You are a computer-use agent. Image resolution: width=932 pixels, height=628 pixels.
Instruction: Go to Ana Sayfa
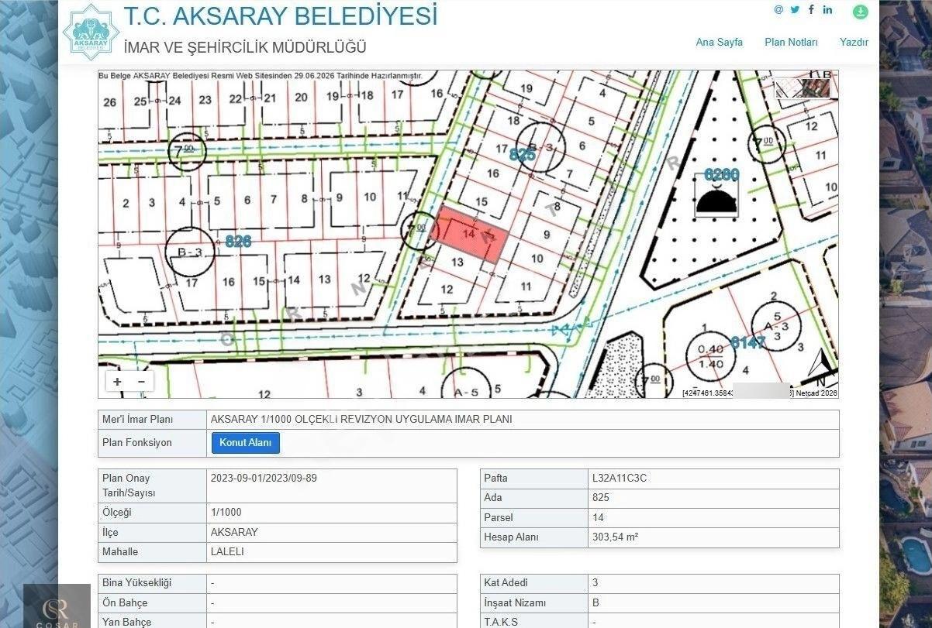point(719,42)
